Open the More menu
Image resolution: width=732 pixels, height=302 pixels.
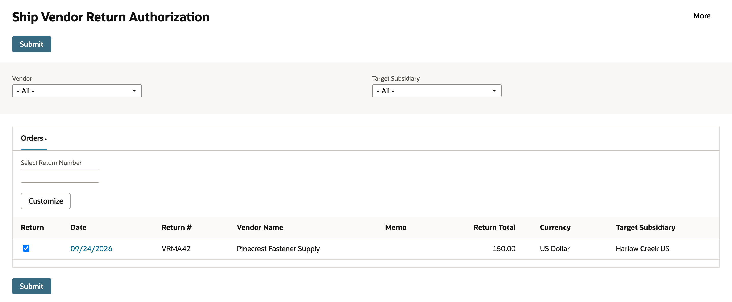(701, 16)
